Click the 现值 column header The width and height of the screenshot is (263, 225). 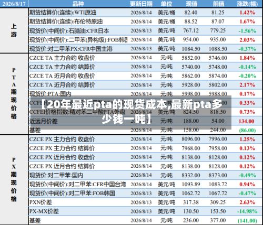191,4
